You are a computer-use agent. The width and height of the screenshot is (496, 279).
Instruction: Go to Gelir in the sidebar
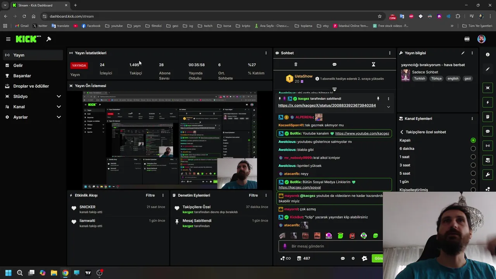tap(33, 65)
